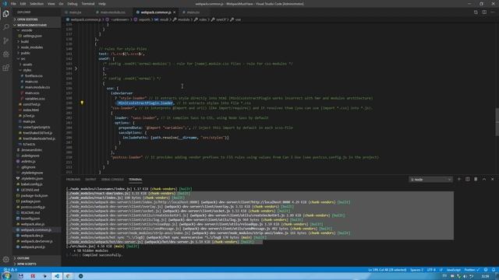This screenshot has height=280, width=499.
Task: Click errors and warnings status indicator
Action: point(10,270)
